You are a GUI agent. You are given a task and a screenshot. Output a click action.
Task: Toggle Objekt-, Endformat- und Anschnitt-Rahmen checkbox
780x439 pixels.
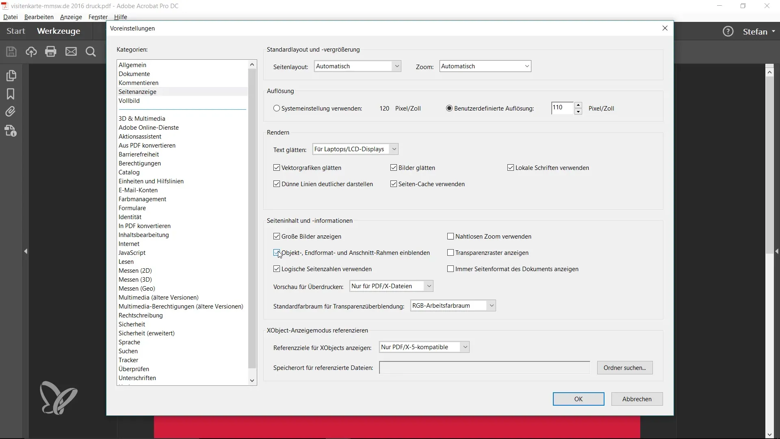[277, 253]
